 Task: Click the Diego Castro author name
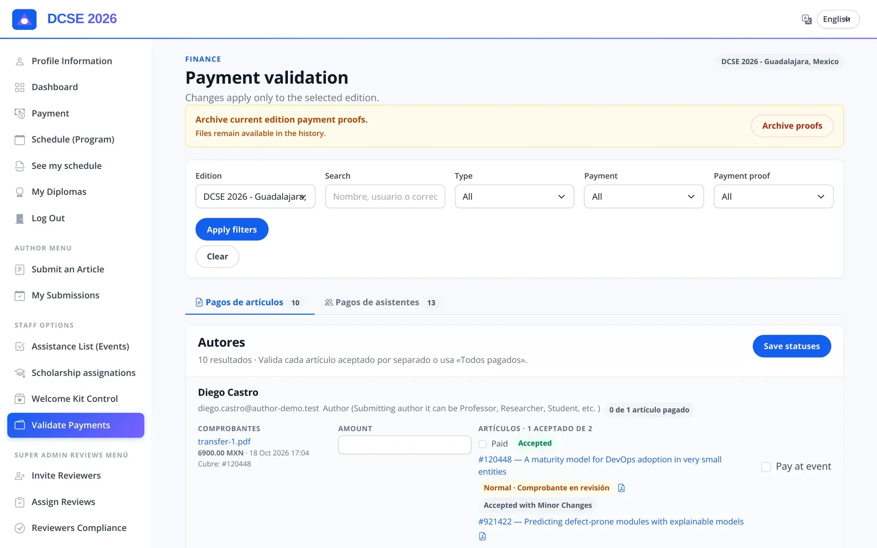coord(228,393)
